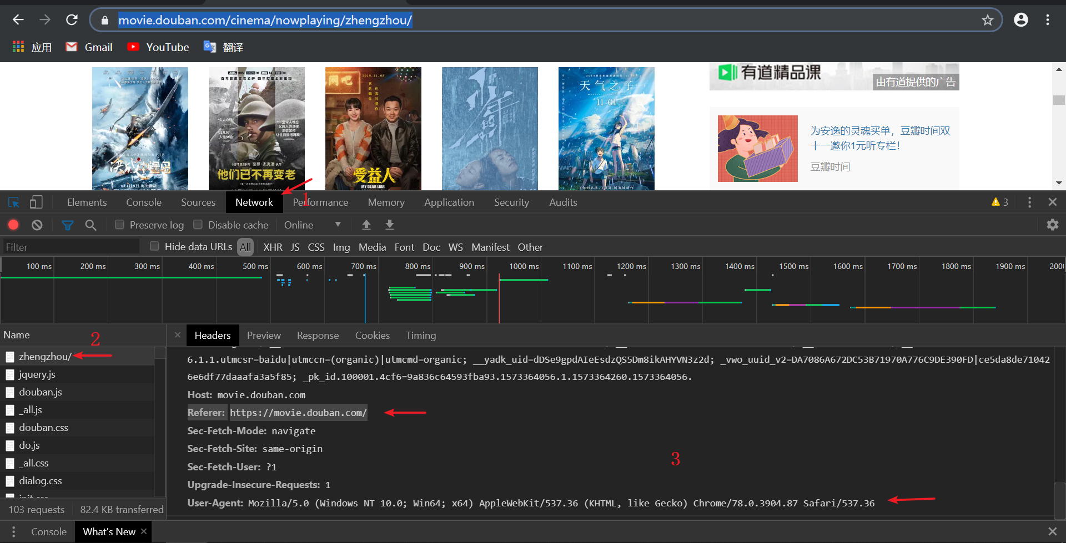
Task: Close What's New drawer tab
Action: [x=144, y=531]
